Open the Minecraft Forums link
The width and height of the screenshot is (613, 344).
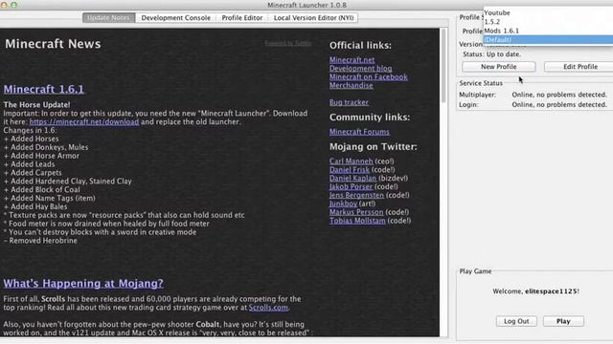(359, 132)
